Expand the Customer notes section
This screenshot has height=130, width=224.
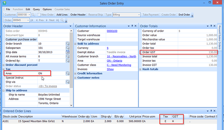click(75, 78)
